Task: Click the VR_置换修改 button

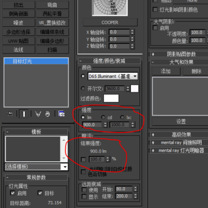Action: pos(53,23)
